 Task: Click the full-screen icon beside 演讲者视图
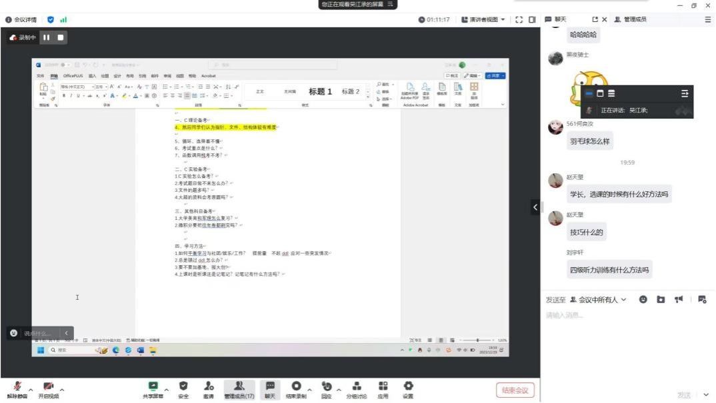point(519,20)
